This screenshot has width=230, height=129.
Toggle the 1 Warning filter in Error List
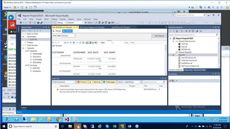pos(95,82)
